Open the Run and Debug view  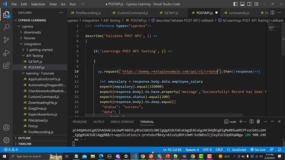(x=6, y=53)
